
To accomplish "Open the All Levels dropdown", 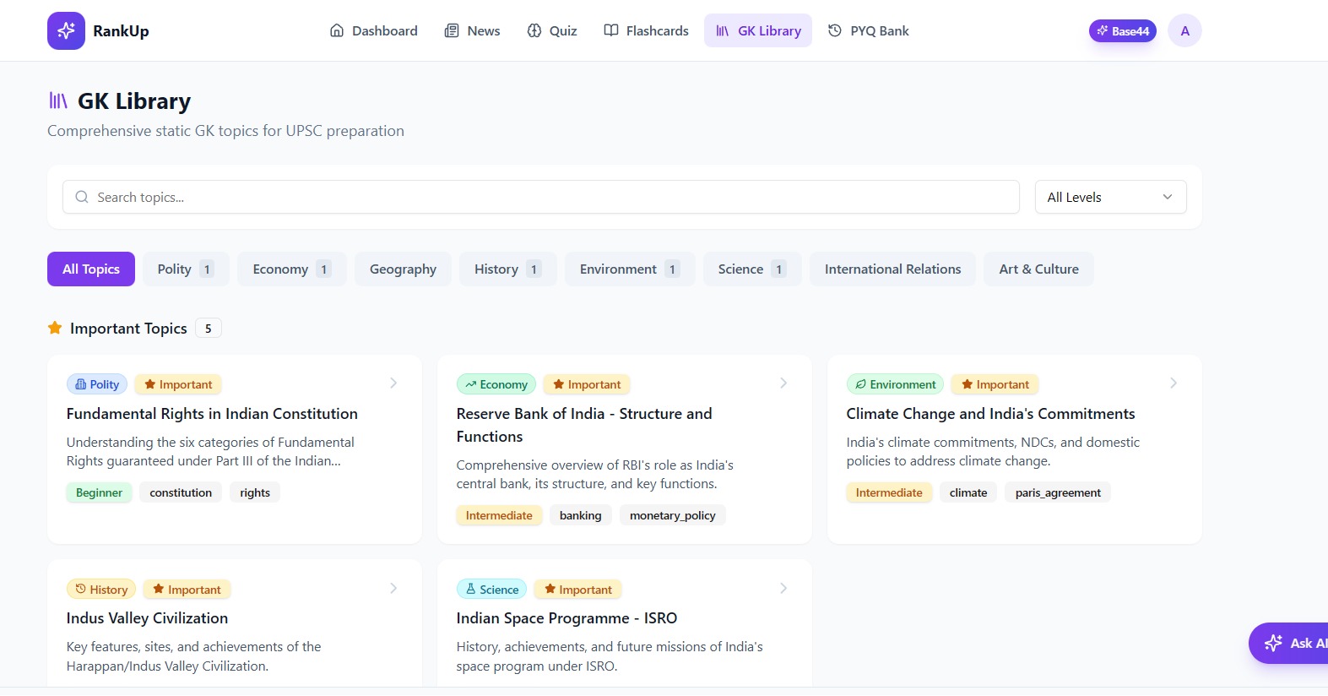I will point(1110,198).
